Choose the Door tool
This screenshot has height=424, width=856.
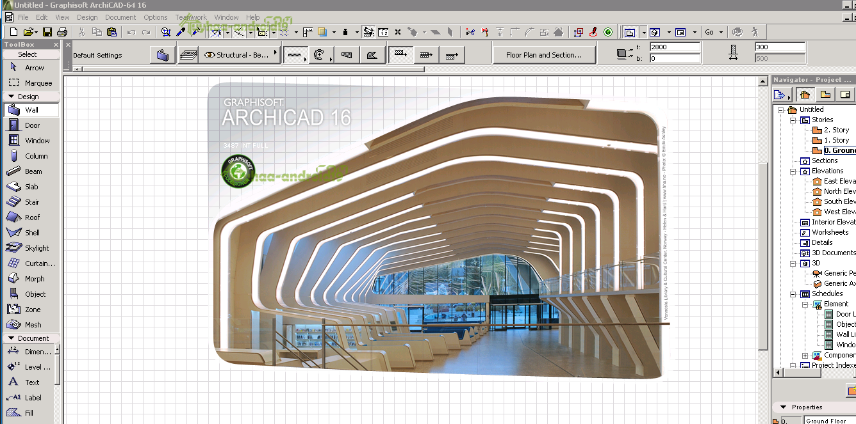(31, 125)
